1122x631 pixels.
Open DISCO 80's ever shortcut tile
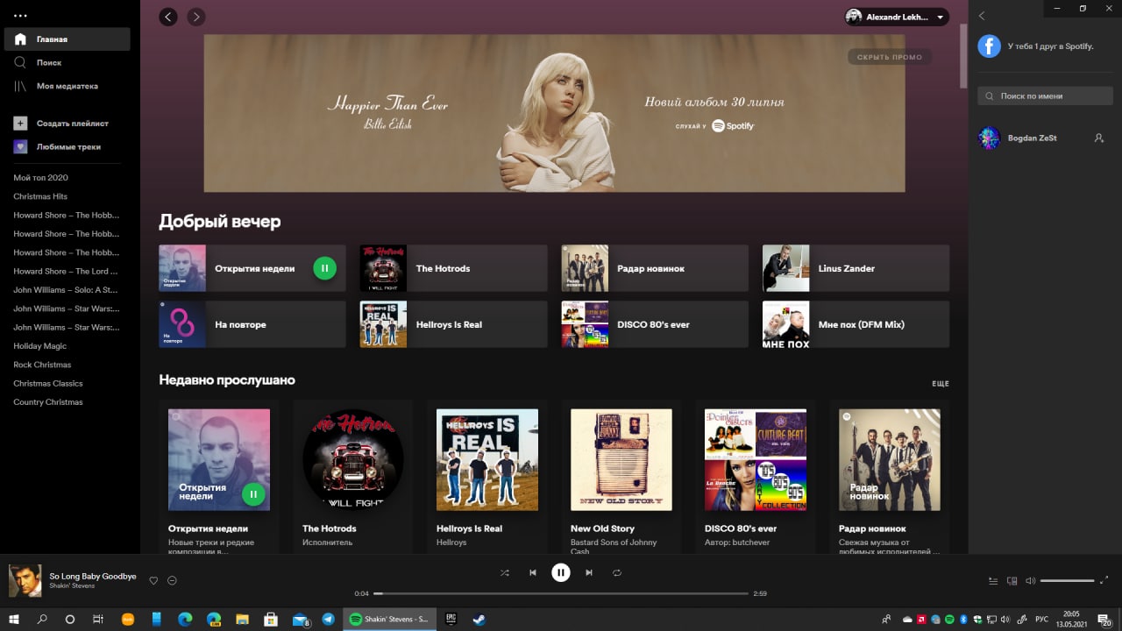coord(655,324)
